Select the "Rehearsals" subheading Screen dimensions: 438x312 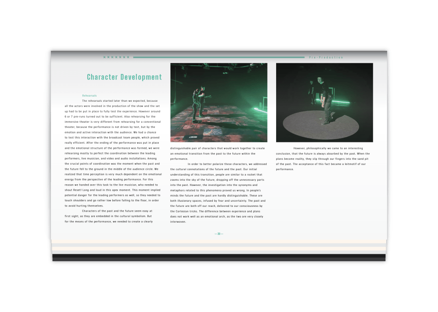tap(89, 95)
